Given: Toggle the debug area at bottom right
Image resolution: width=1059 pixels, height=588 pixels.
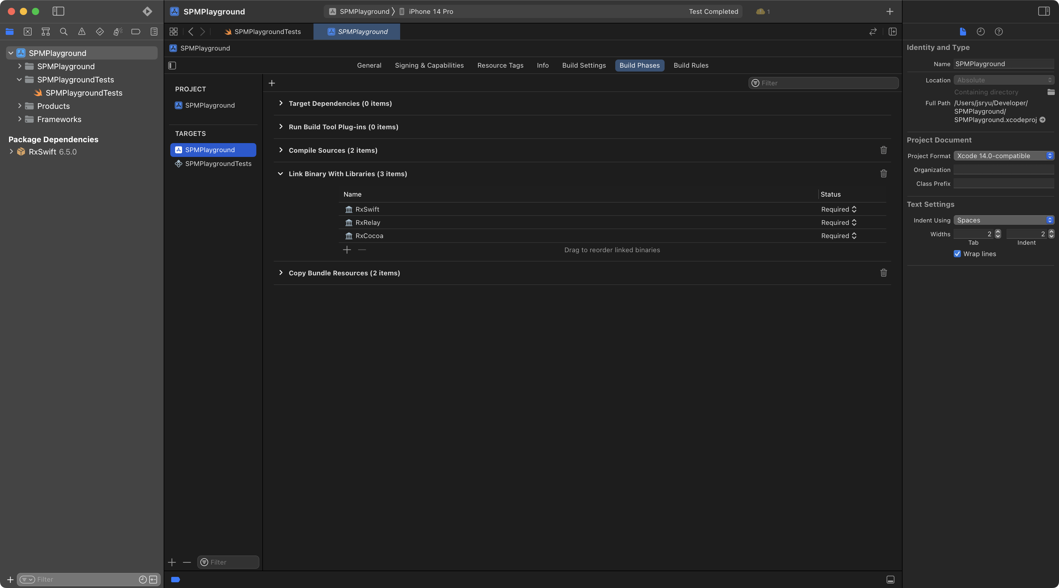Looking at the screenshot, I should pos(891,580).
